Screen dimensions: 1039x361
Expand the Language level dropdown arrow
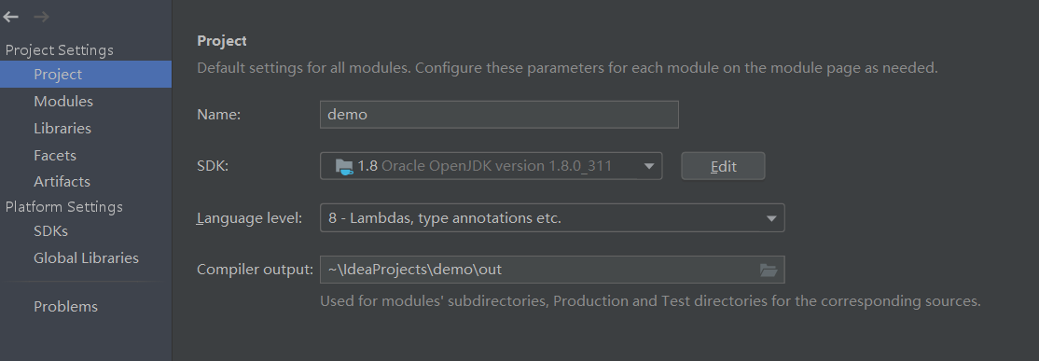[770, 218]
